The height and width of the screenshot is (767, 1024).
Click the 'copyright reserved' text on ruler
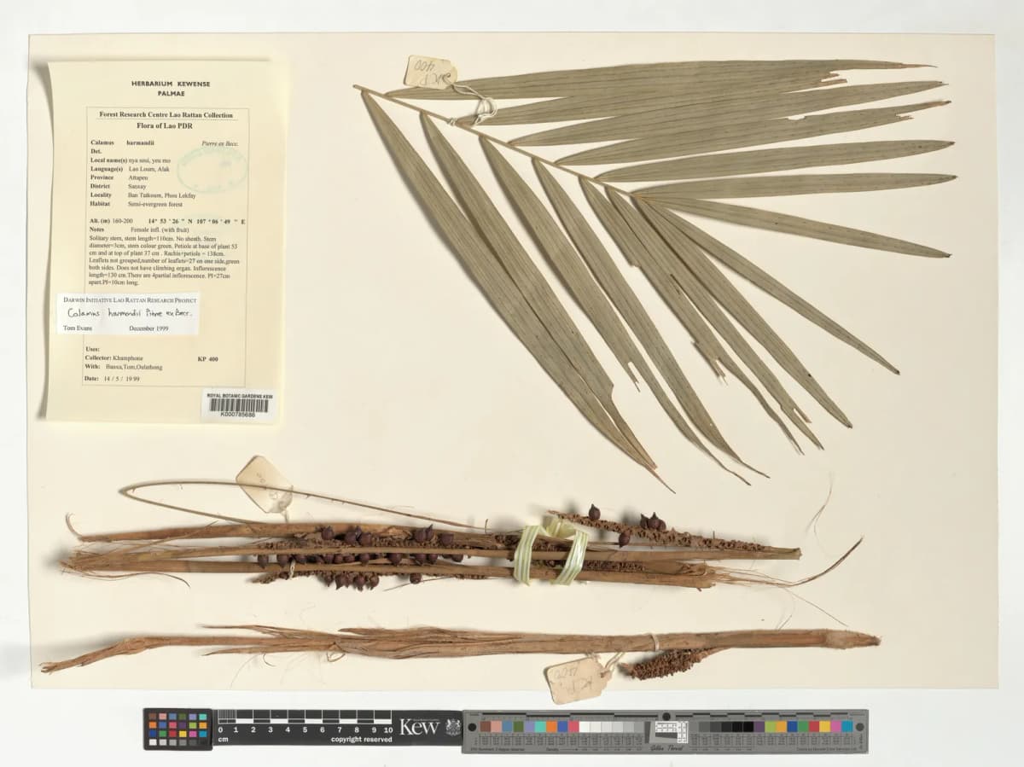pyautogui.click(x=362, y=740)
